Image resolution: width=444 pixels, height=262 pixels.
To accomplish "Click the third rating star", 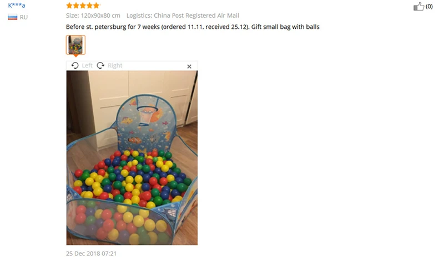I will (x=83, y=6).
